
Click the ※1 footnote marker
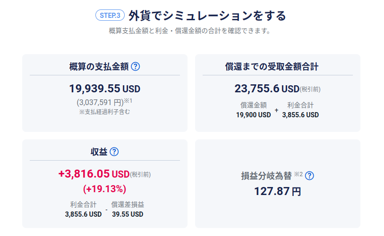pos(128,100)
